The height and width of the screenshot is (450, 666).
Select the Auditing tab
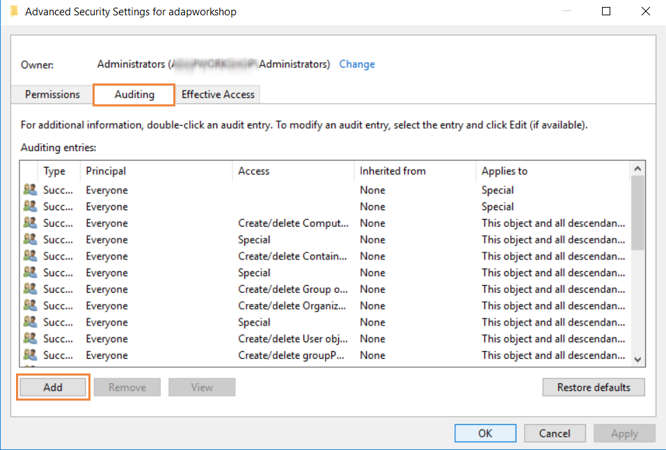[x=134, y=95]
